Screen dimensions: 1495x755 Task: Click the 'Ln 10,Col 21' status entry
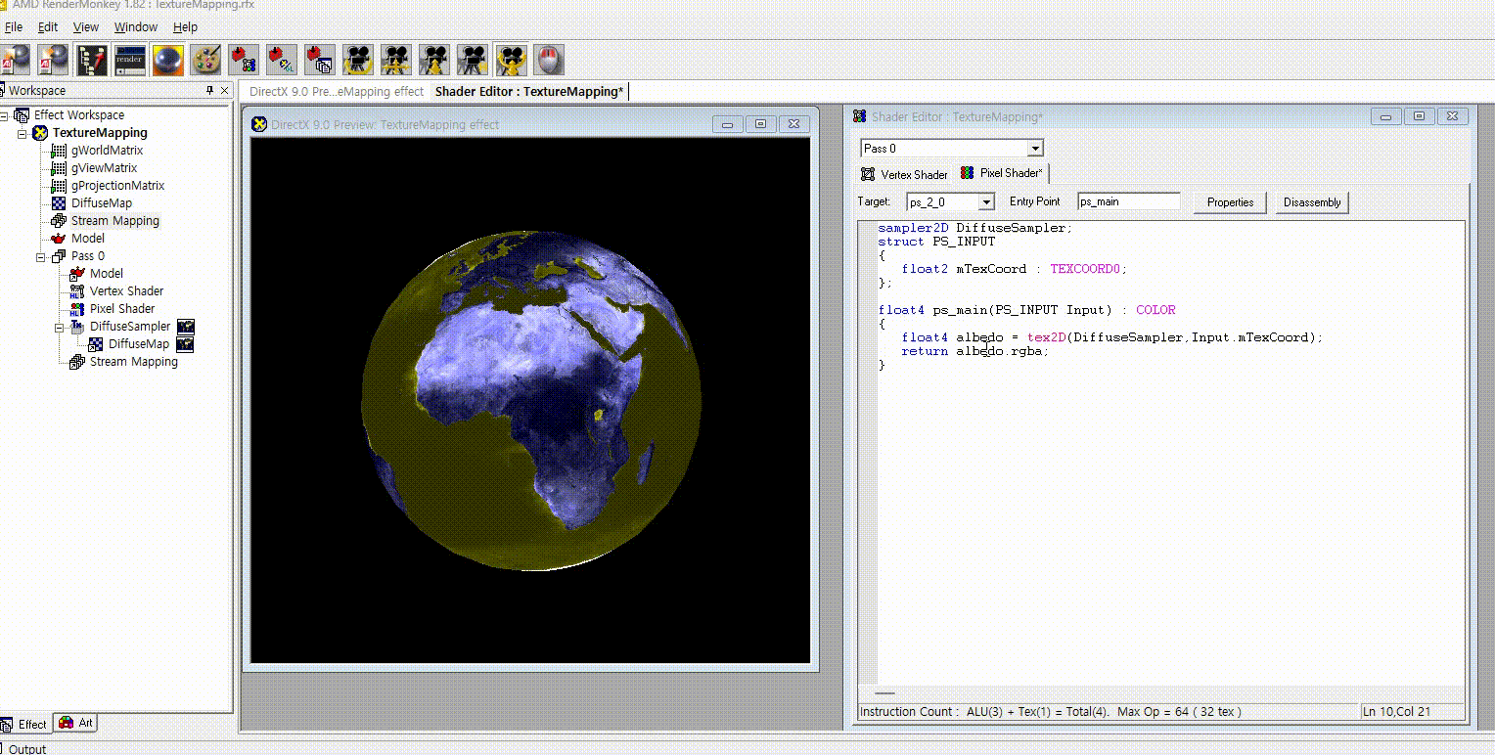1396,712
